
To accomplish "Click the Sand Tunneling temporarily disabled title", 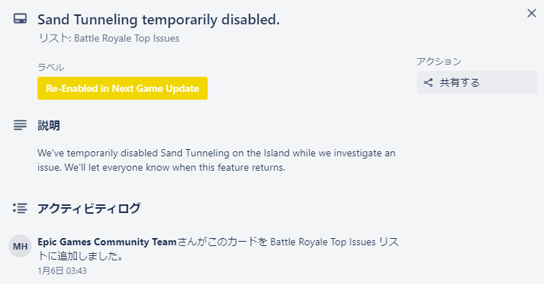I will click(x=159, y=20).
